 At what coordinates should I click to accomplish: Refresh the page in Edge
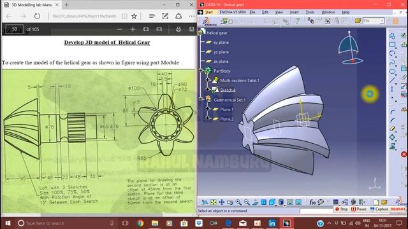pyautogui.click(x=37, y=16)
